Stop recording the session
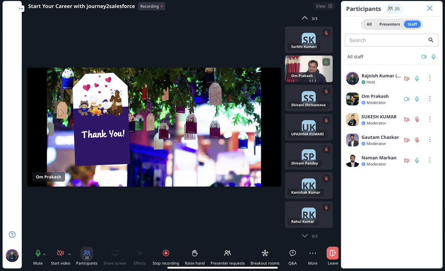The image size is (445, 271). [x=166, y=257]
